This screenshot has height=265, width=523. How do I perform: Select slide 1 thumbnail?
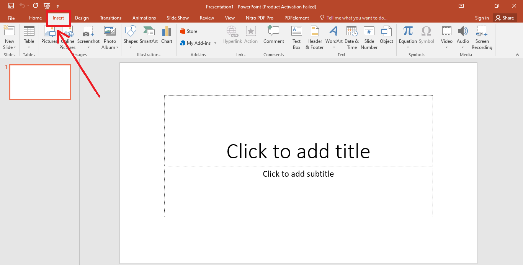point(40,82)
